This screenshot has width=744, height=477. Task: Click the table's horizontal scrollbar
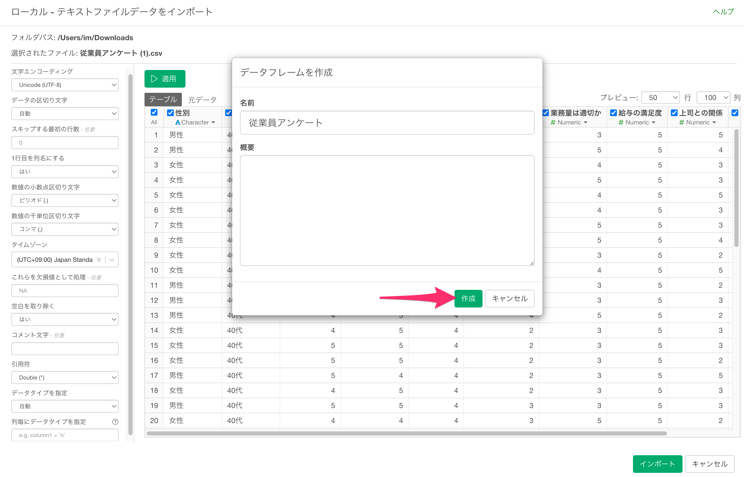[407, 434]
